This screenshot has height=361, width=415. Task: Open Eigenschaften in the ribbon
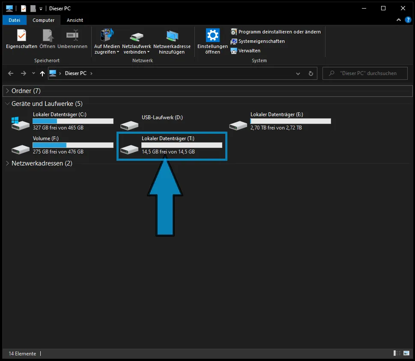tap(21, 39)
